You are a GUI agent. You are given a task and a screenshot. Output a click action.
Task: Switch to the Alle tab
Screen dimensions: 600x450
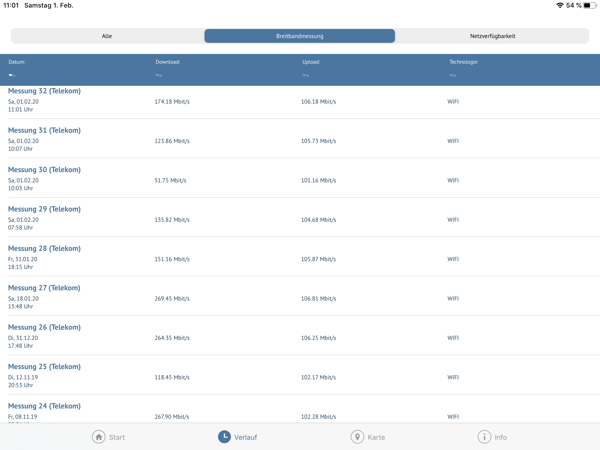pyautogui.click(x=107, y=36)
